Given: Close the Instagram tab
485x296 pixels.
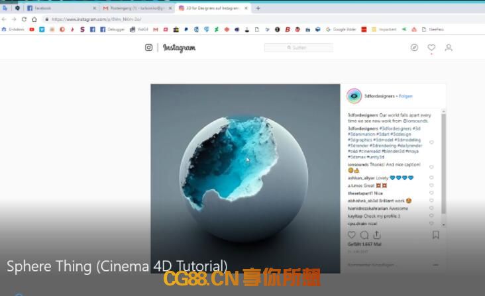Looking at the screenshot, I should pyautogui.click(x=246, y=9).
